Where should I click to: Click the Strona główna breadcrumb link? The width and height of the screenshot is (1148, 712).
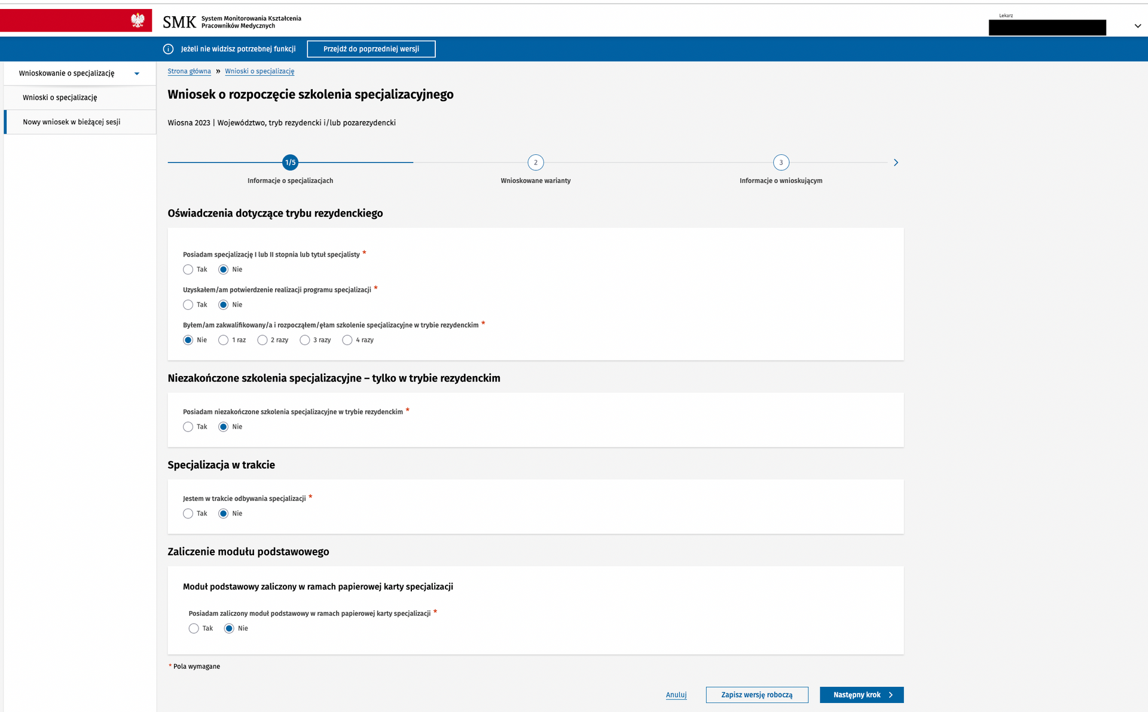tap(189, 71)
